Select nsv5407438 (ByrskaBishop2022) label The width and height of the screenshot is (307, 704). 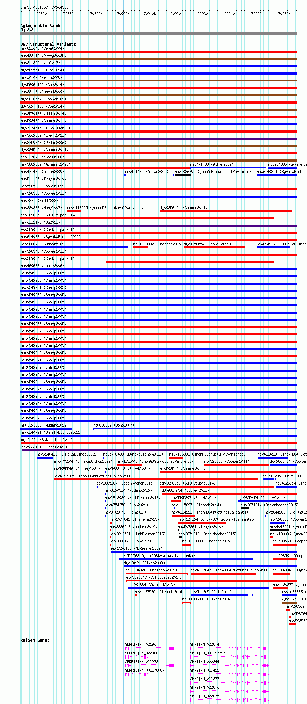pos(133,454)
